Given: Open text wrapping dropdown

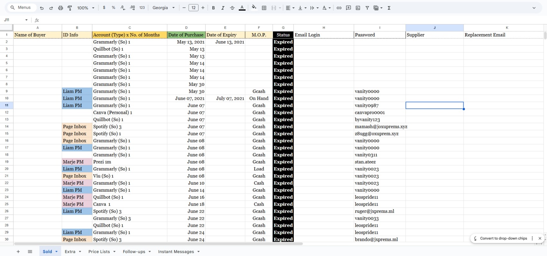Looking at the screenshot, I should pos(314,8).
